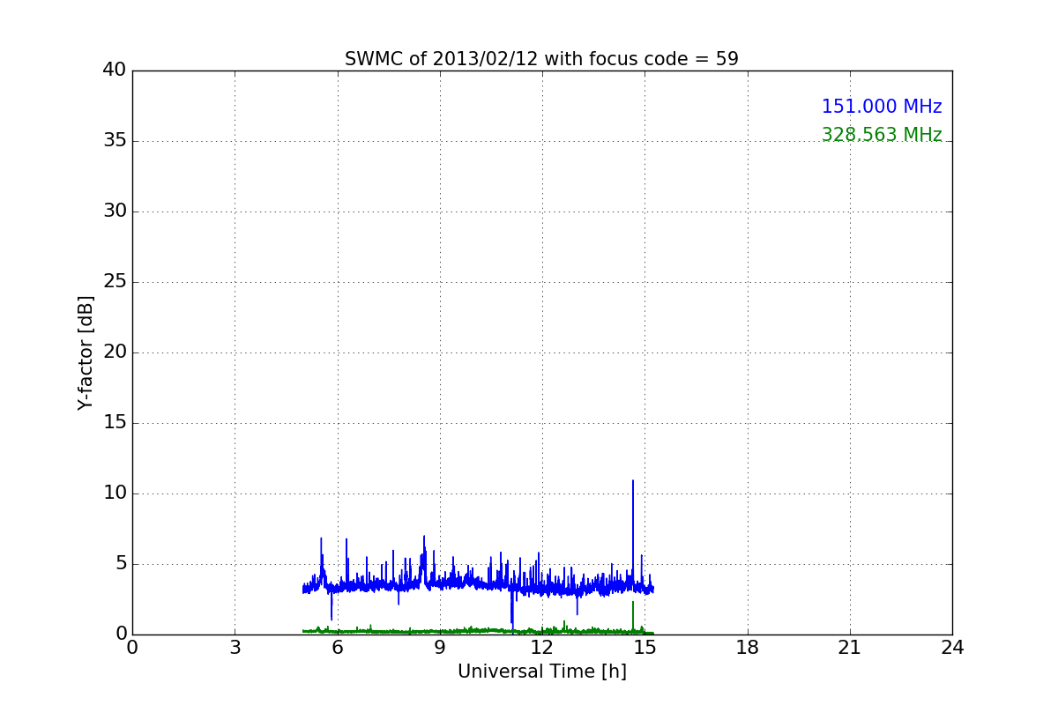Click y-axis tick value 40
Image resolution: width=1058 pixels, height=705 pixels.
point(115,70)
